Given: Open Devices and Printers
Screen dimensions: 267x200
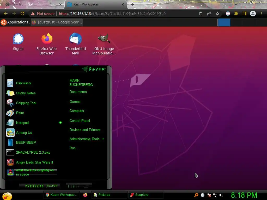Looking at the screenshot, I should (x=85, y=130).
